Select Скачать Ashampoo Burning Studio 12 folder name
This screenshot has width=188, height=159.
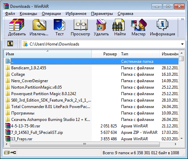click(x=51, y=120)
